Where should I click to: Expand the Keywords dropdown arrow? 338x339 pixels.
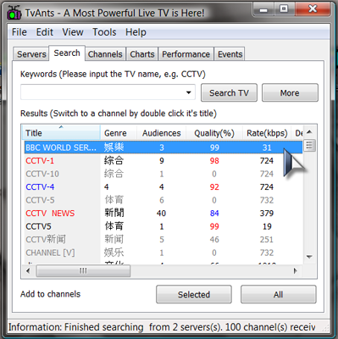point(189,92)
